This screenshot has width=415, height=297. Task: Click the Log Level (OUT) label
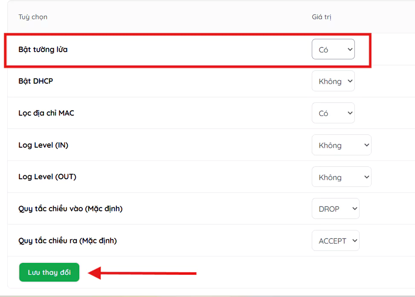47,177
